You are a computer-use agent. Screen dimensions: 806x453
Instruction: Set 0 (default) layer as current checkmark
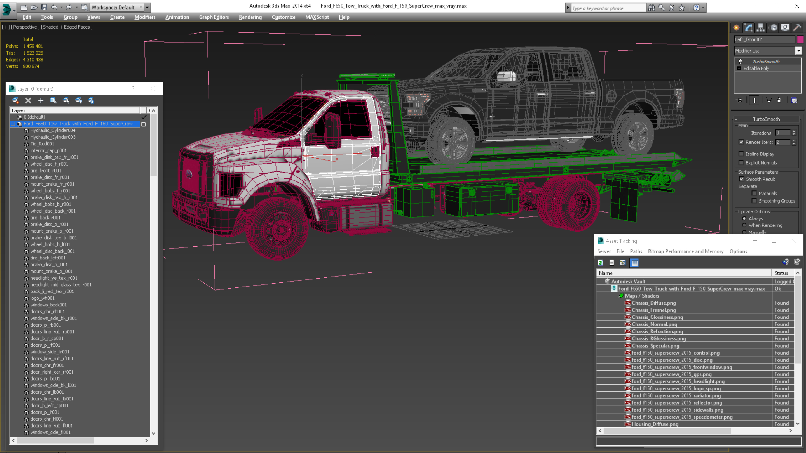[x=144, y=117]
